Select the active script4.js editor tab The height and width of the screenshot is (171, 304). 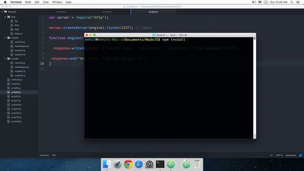(x=153, y=12)
